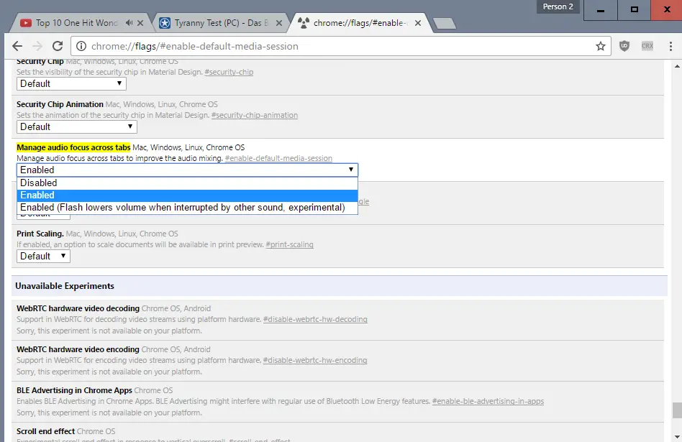Image resolution: width=682 pixels, height=442 pixels.
Task: Open the Security Chip Animation dropdown
Action: (x=76, y=126)
